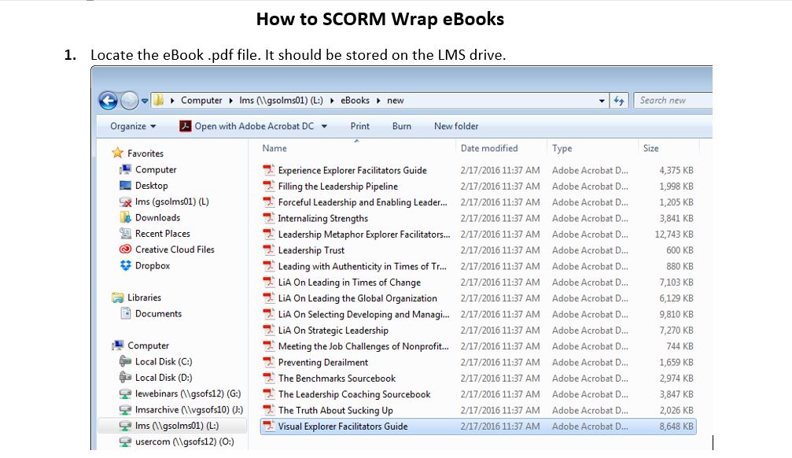Viewport: 792px width, 458px height.
Task: Sort by Size column header
Action: (650, 148)
